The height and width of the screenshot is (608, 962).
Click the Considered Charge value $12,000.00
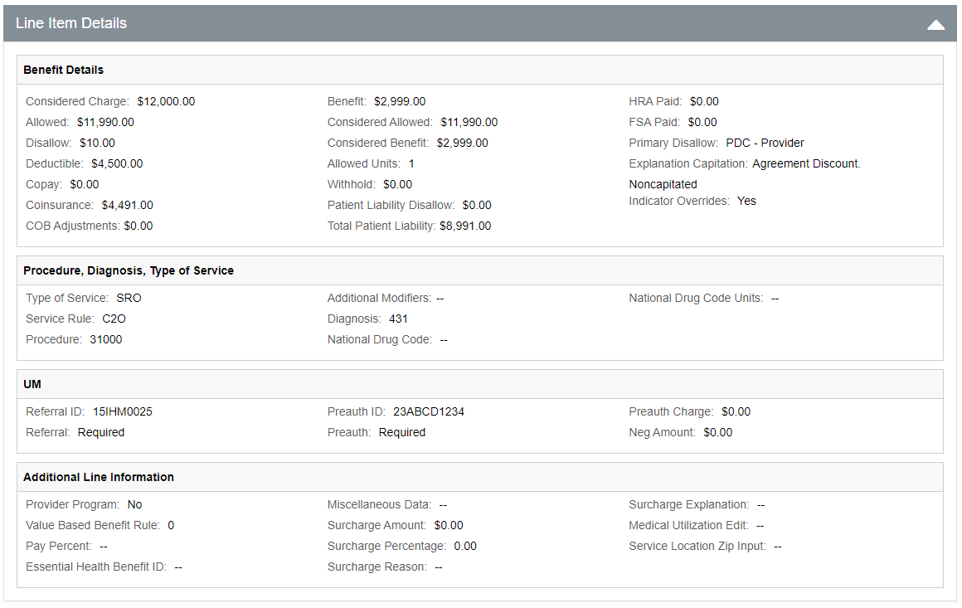coord(166,101)
